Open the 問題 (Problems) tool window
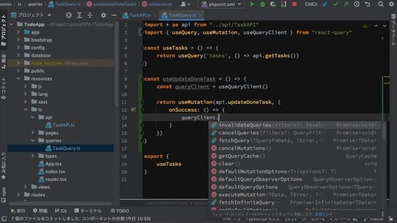Screen dimensions: 397x223 40,211
